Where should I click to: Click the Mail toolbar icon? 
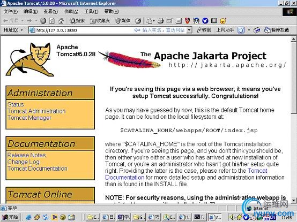(149, 21)
